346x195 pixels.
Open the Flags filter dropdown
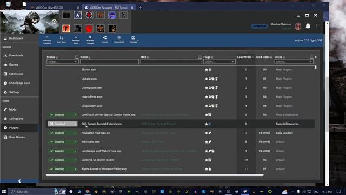pos(219,62)
